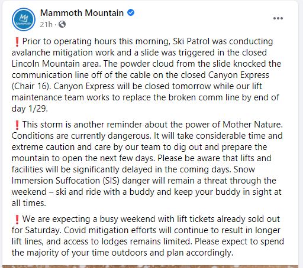Viewport: 303px width, 268px height.
Task: Open the 21h post timestamp link
Action: (x=46, y=25)
